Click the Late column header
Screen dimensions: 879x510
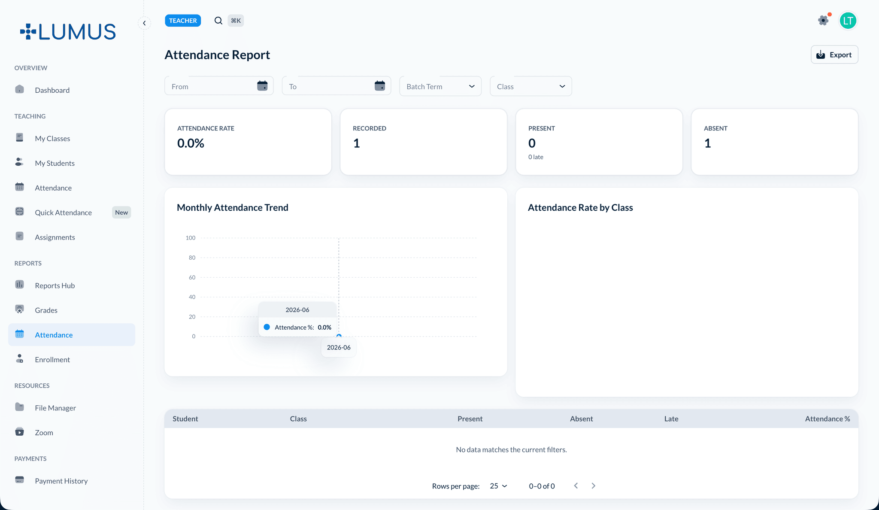pos(671,419)
